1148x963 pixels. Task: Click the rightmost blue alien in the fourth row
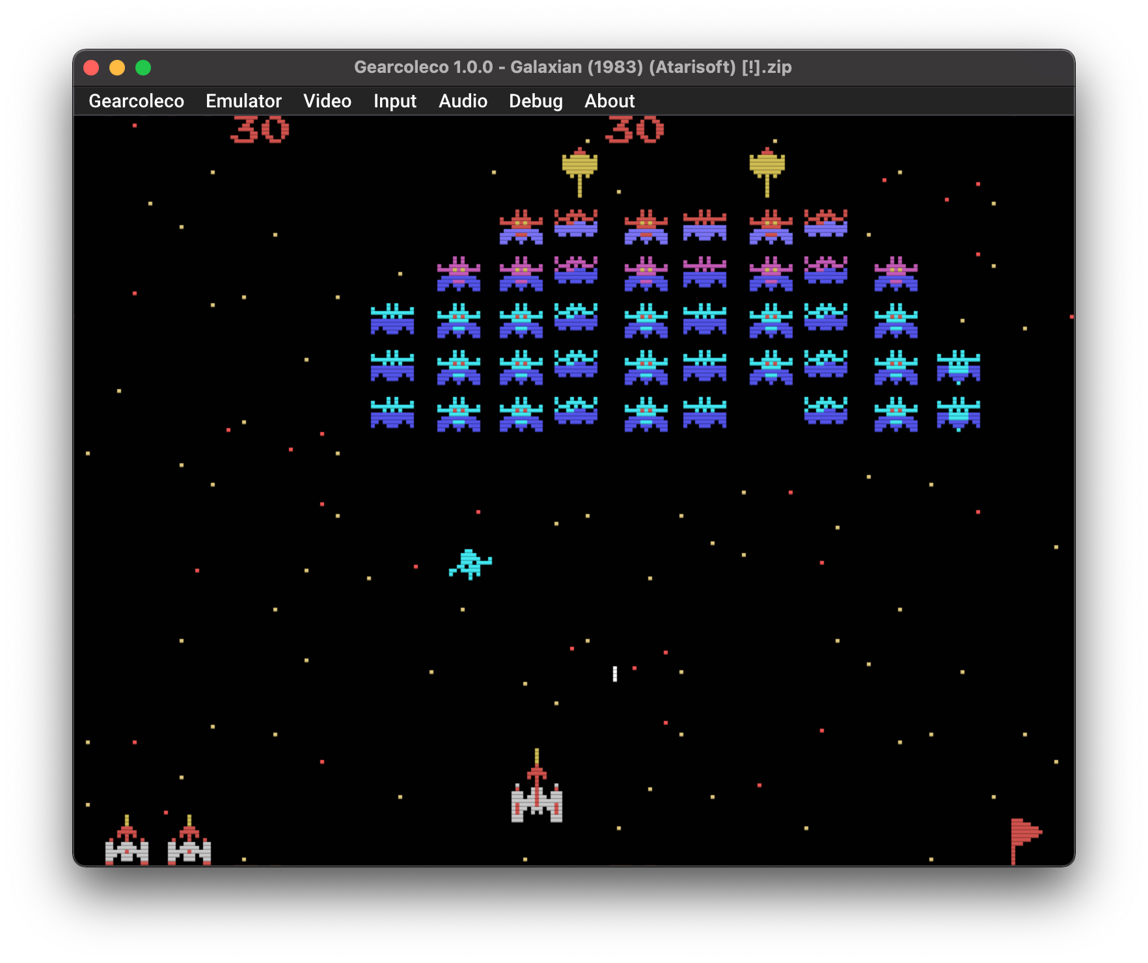(957, 368)
